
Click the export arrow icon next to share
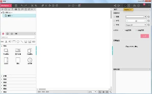coord(119,6)
